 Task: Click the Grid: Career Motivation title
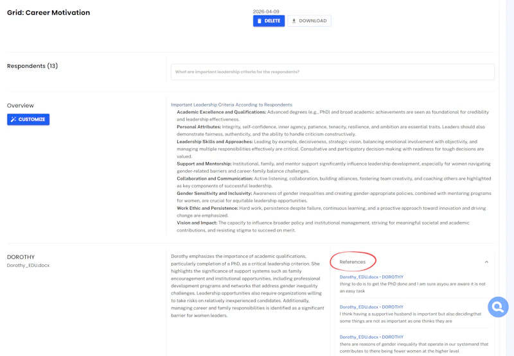[49, 12]
